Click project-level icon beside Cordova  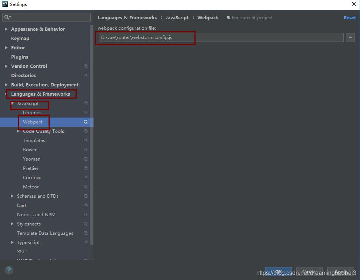[86, 178]
